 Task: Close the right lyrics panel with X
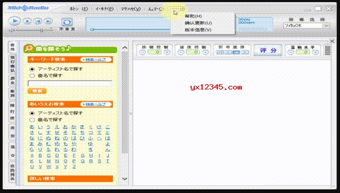pos(332,41)
